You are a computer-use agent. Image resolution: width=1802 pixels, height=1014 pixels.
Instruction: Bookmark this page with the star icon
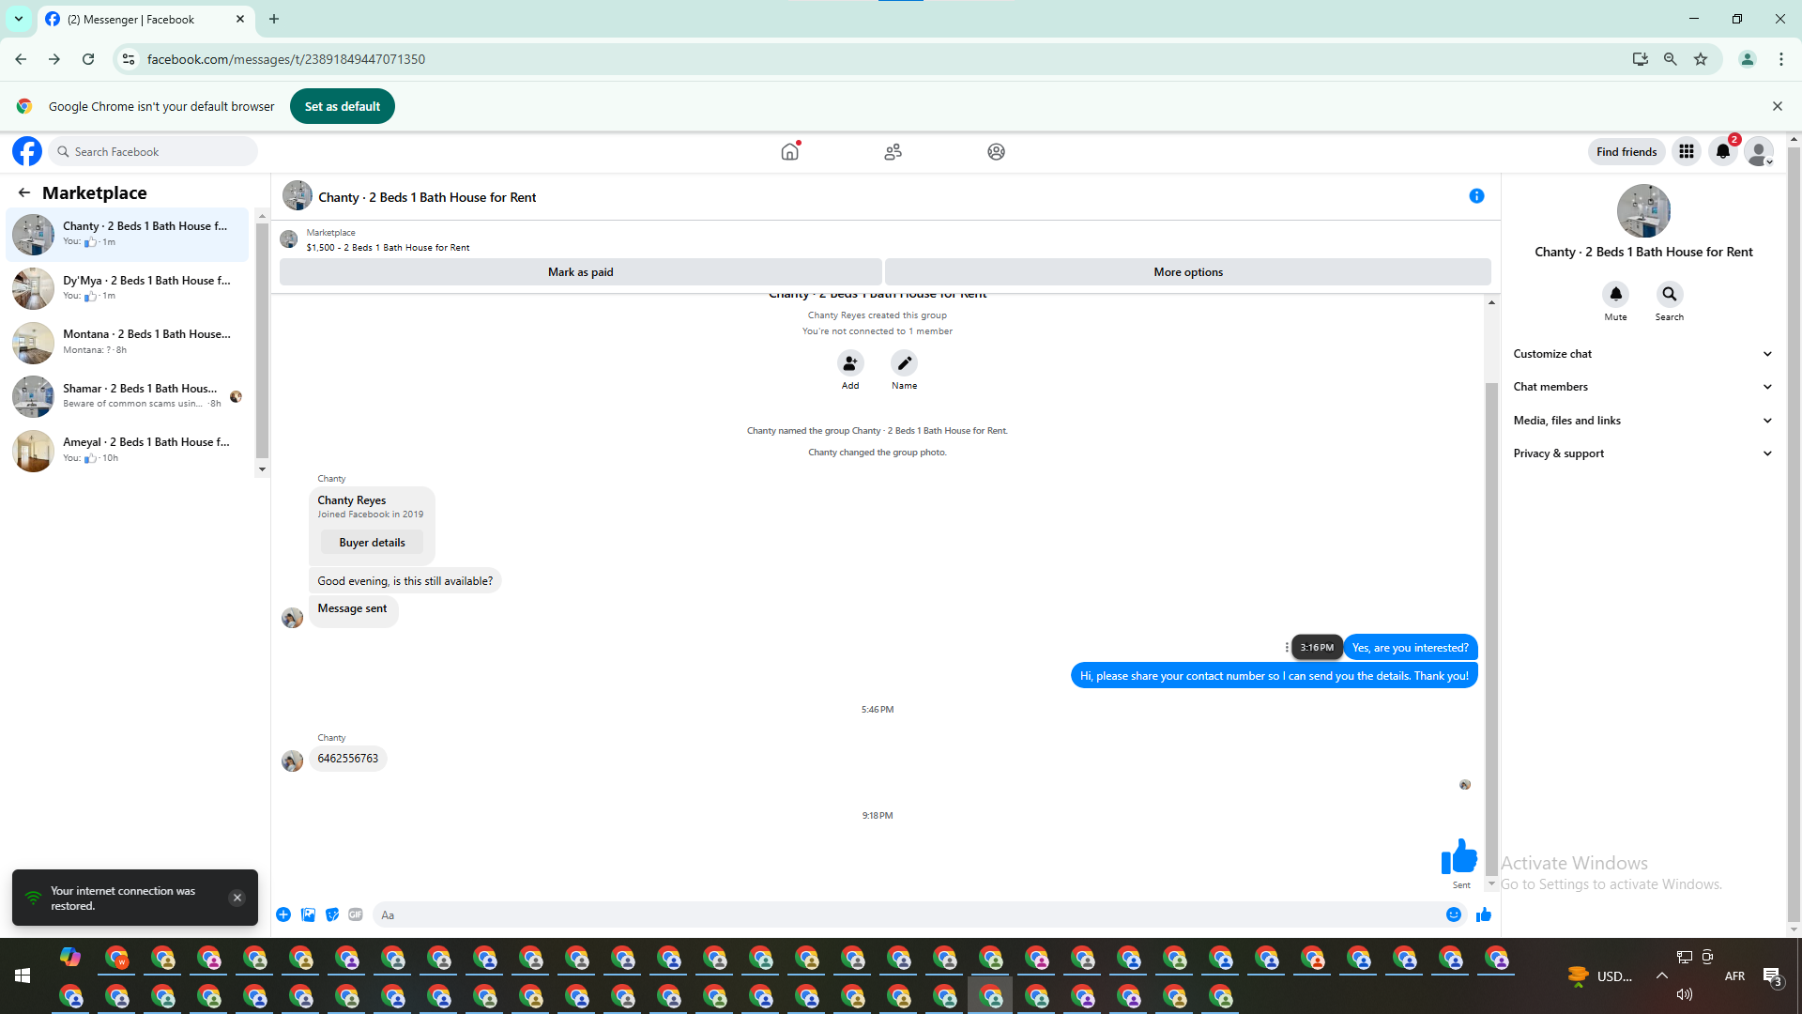pos(1701,59)
